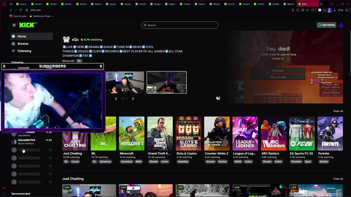
Task: Select Browse in the sidebar
Action: coord(32,44)
